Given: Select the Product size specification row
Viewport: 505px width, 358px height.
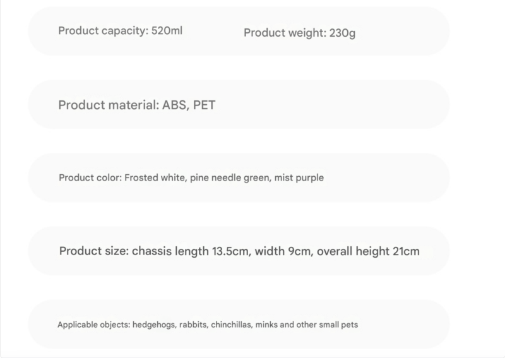Looking at the screenshot, I should (x=239, y=251).
